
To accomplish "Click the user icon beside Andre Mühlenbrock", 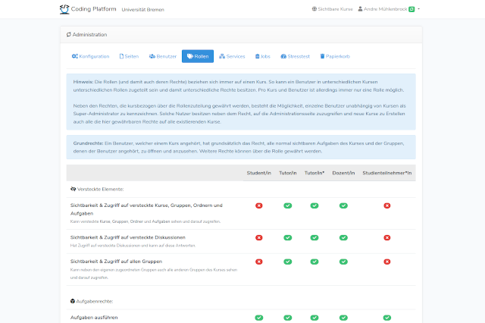I will [x=361, y=9].
